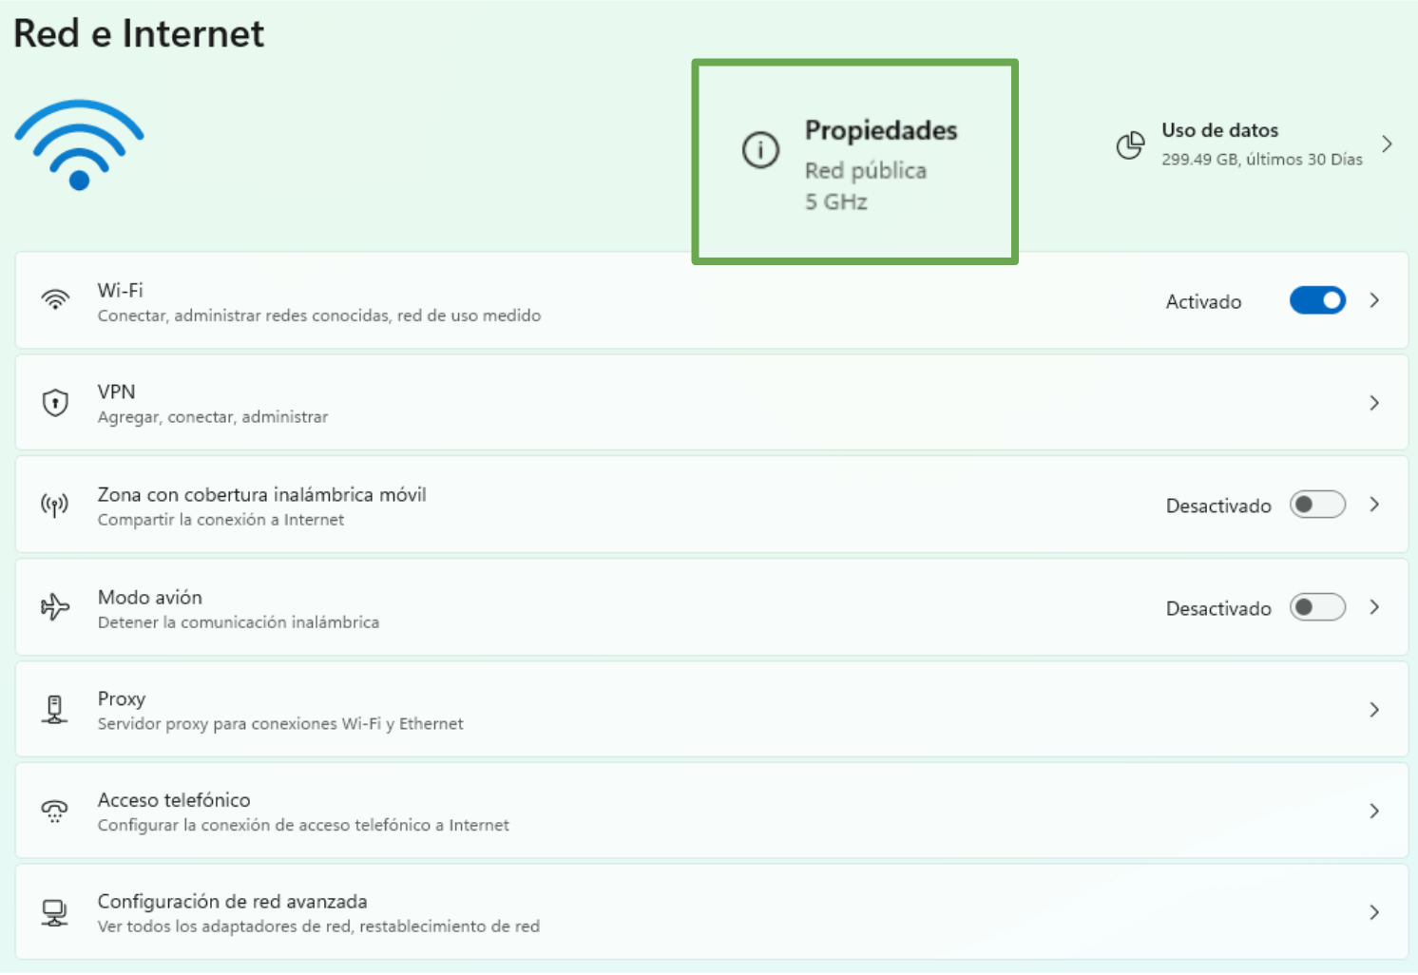
Task: Click the VPN shield icon
Action: pos(55,402)
